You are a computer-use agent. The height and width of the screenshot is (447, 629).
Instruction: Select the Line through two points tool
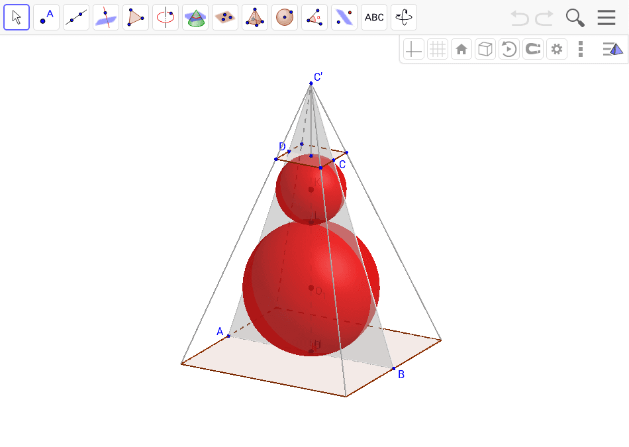pos(76,17)
